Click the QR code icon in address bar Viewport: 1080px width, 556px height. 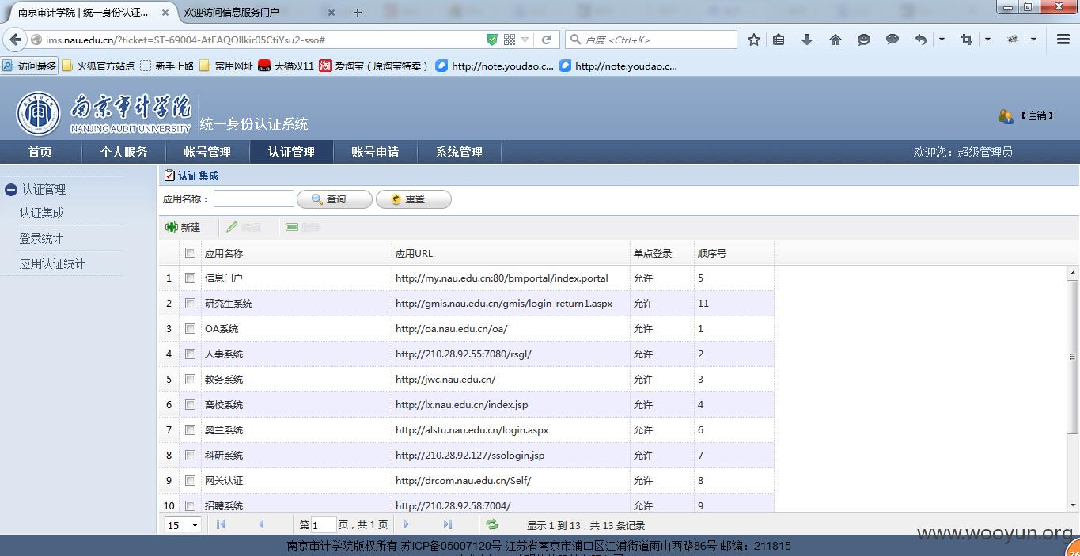pyautogui.click(x=510, y=40)
